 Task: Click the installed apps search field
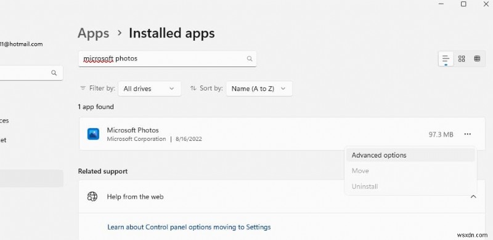(x=167, y=58)
